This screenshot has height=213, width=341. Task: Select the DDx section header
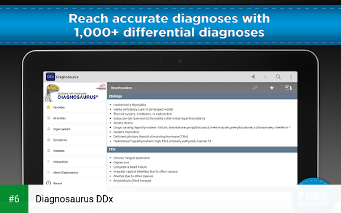coord(202,149)
